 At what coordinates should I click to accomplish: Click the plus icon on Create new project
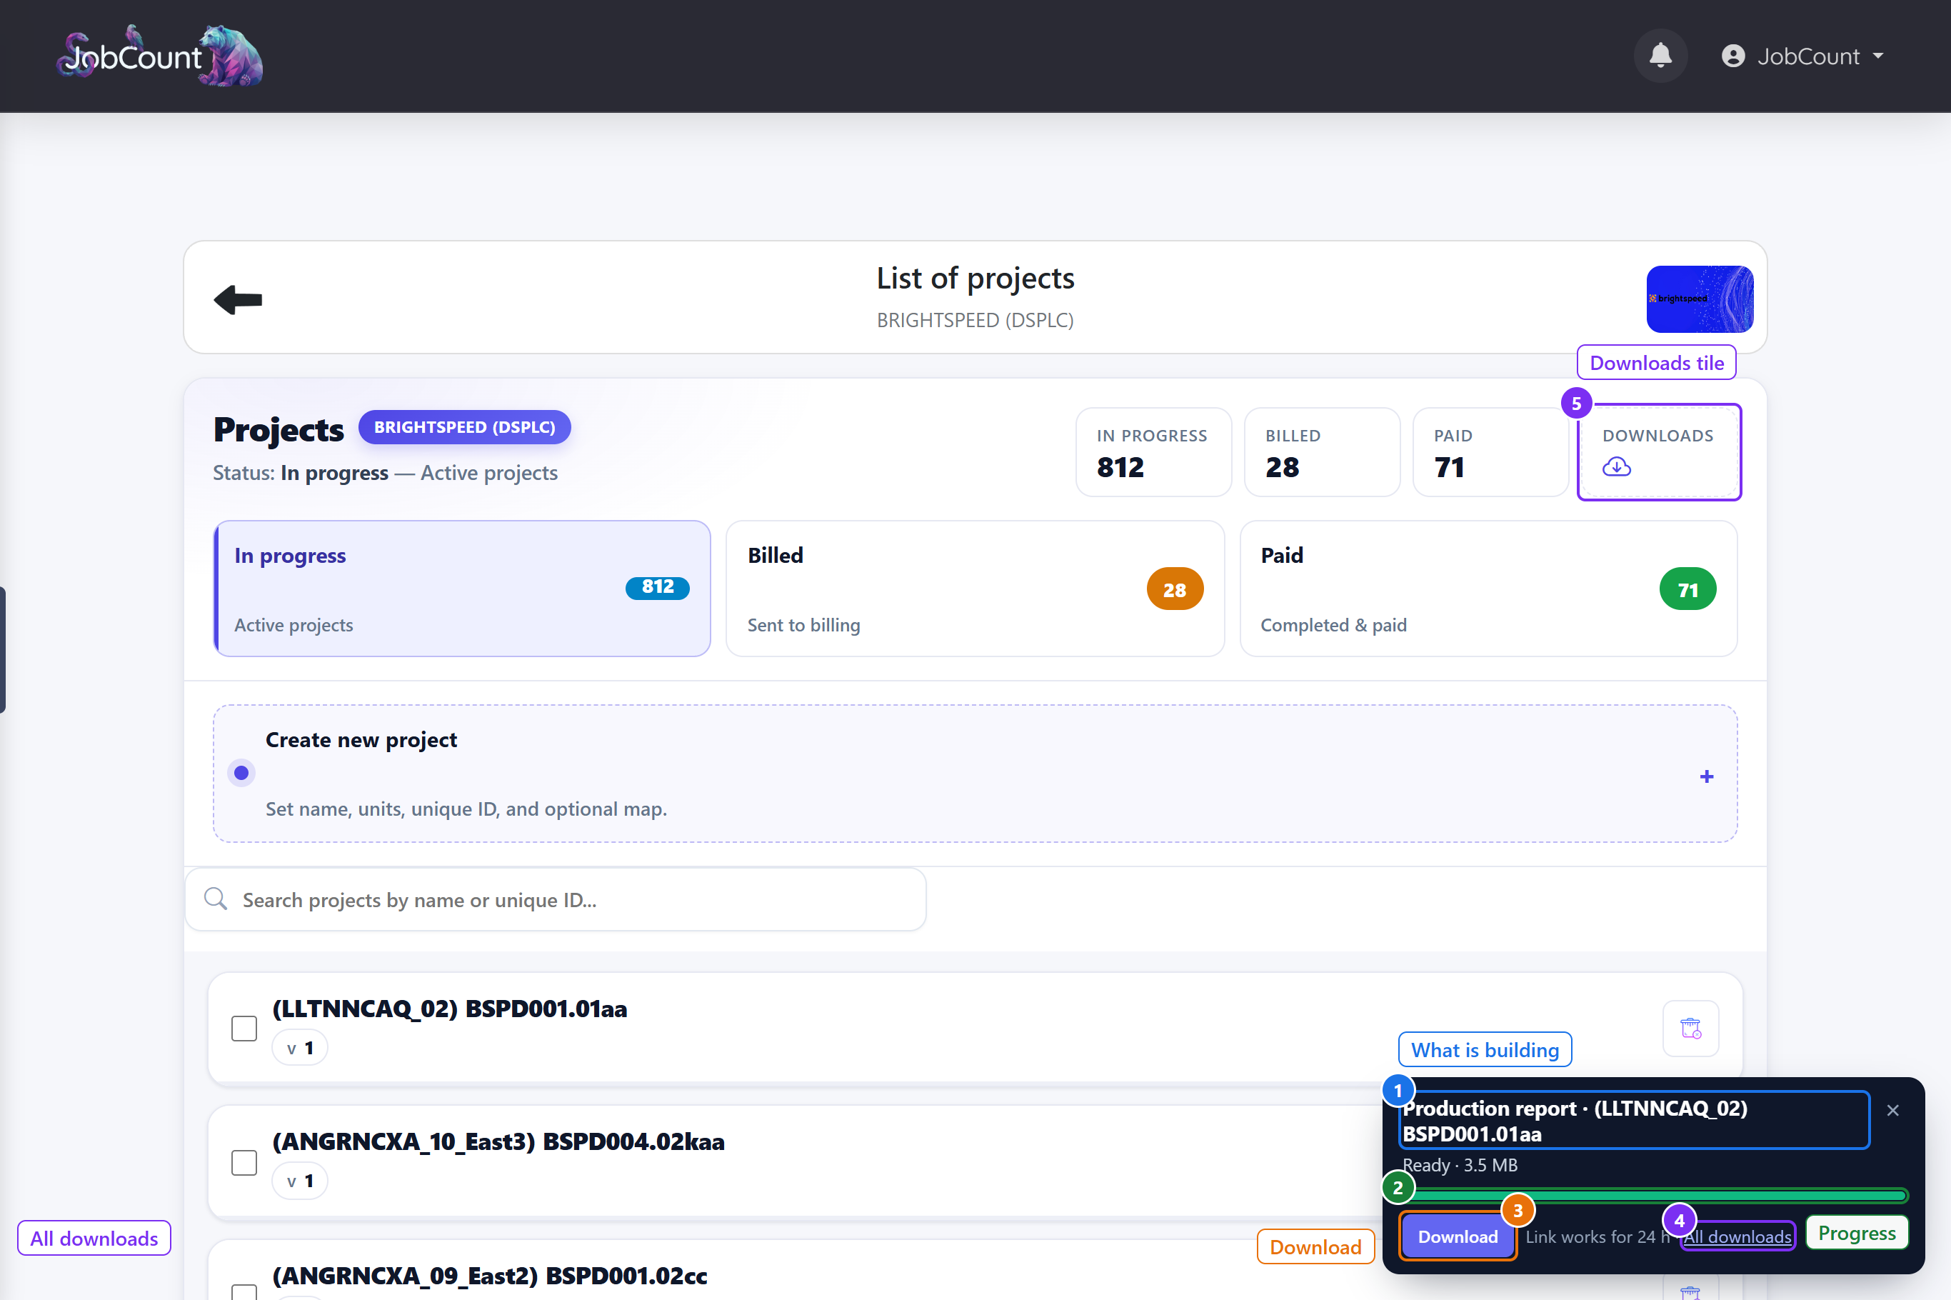click(x=1705, y=777)
